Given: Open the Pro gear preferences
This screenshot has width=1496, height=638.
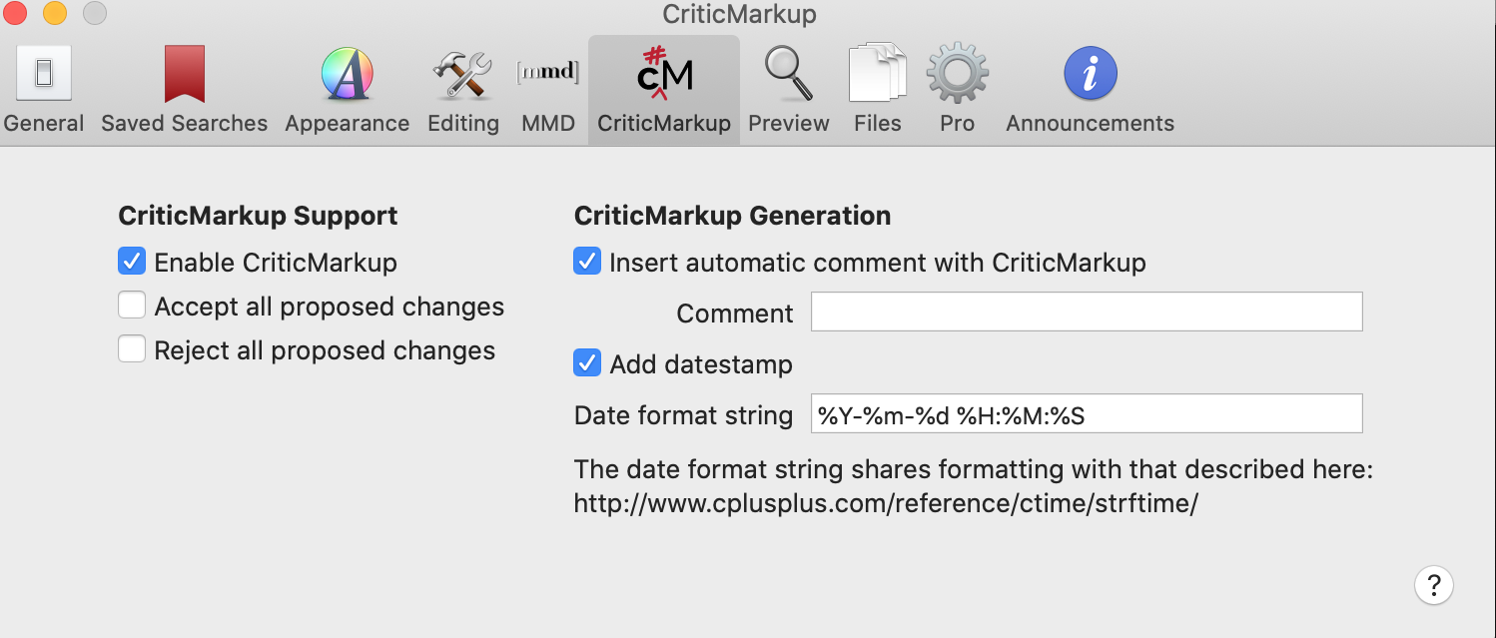Looking at the screenshot, I should click(x=957, y=90).
